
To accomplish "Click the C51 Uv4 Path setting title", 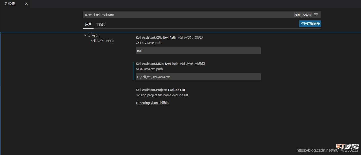I will [156, 37].
